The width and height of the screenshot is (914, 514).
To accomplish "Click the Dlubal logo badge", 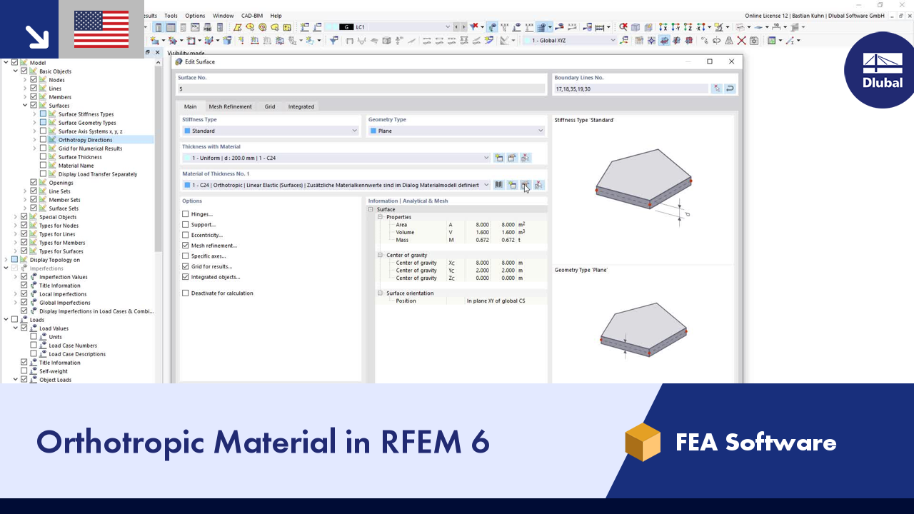I will tap(881, 70).
